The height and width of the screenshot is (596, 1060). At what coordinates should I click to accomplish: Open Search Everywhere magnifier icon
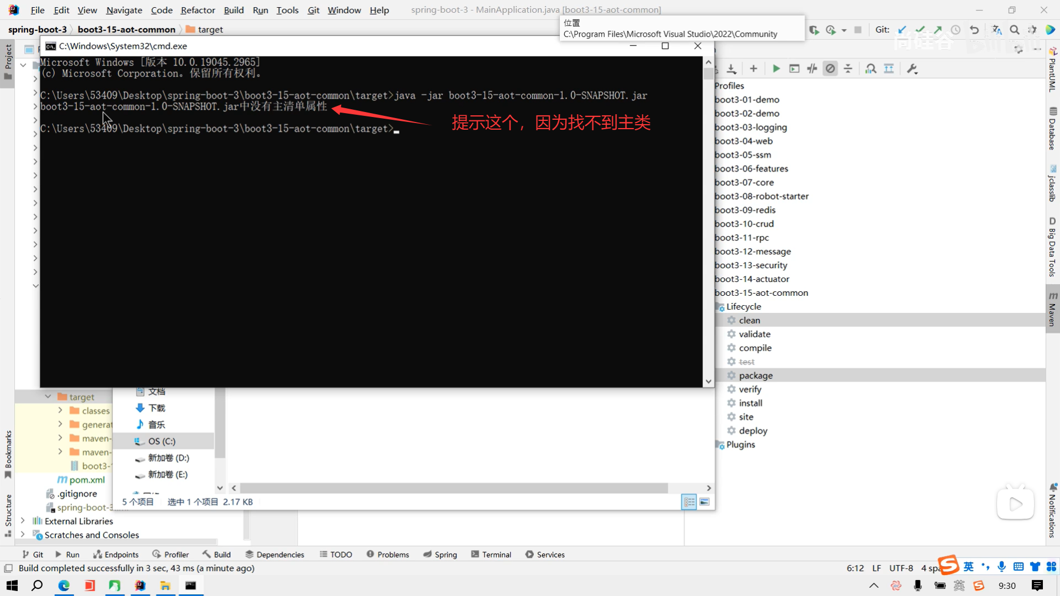pos(1014,30)
